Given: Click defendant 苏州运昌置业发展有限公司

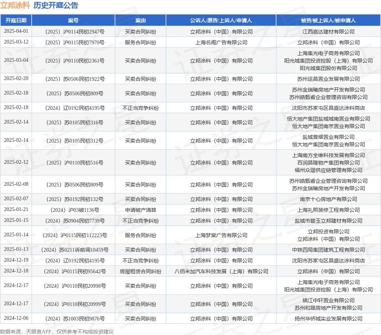Looking at the screenshot, I should click(x=328, y=79).
